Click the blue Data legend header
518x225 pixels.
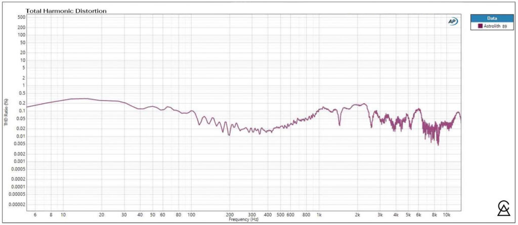pos(492,18)
